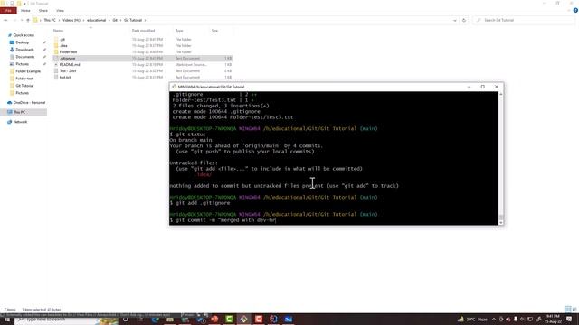Open Desktop in Quick access

(x=22, y=42)
